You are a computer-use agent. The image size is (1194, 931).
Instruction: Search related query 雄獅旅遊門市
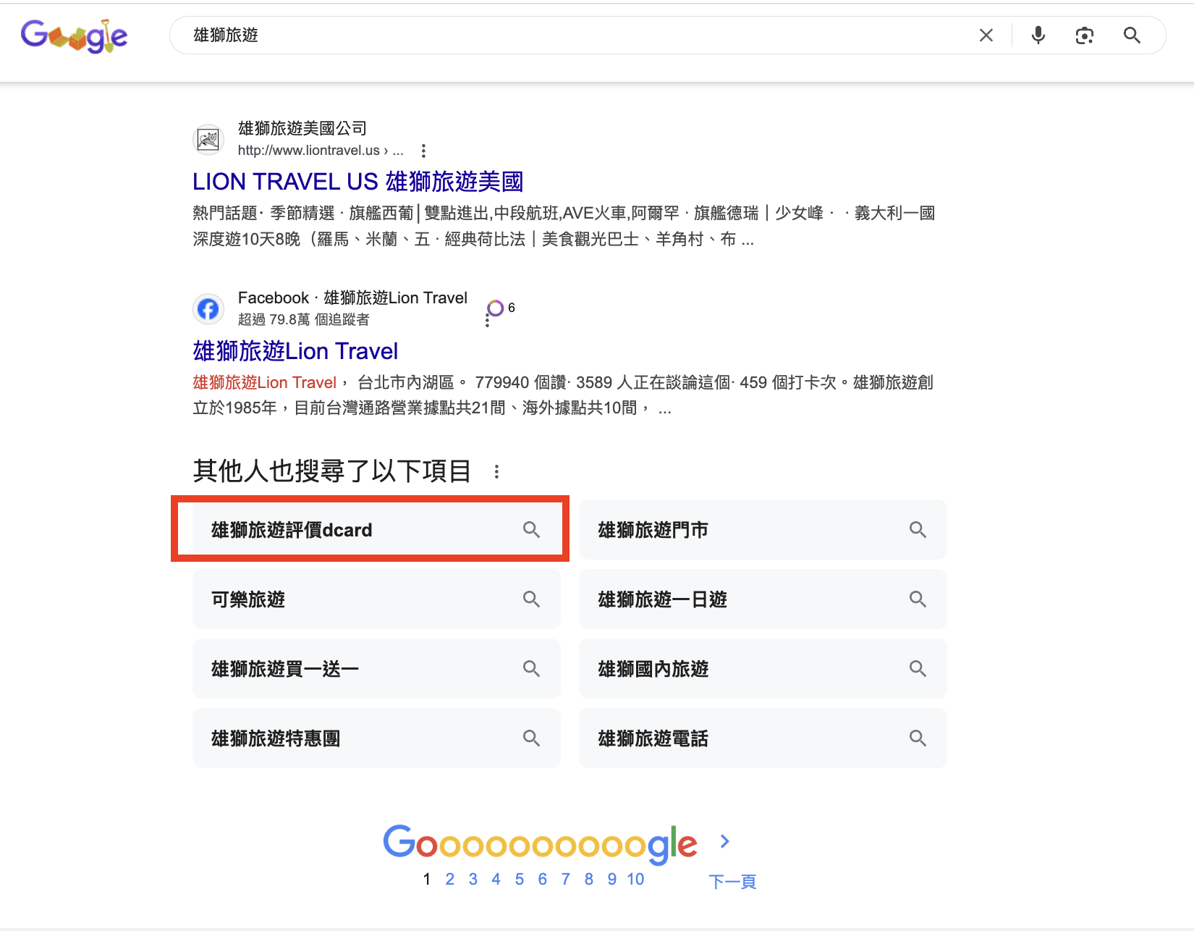(x=763, y=530)
